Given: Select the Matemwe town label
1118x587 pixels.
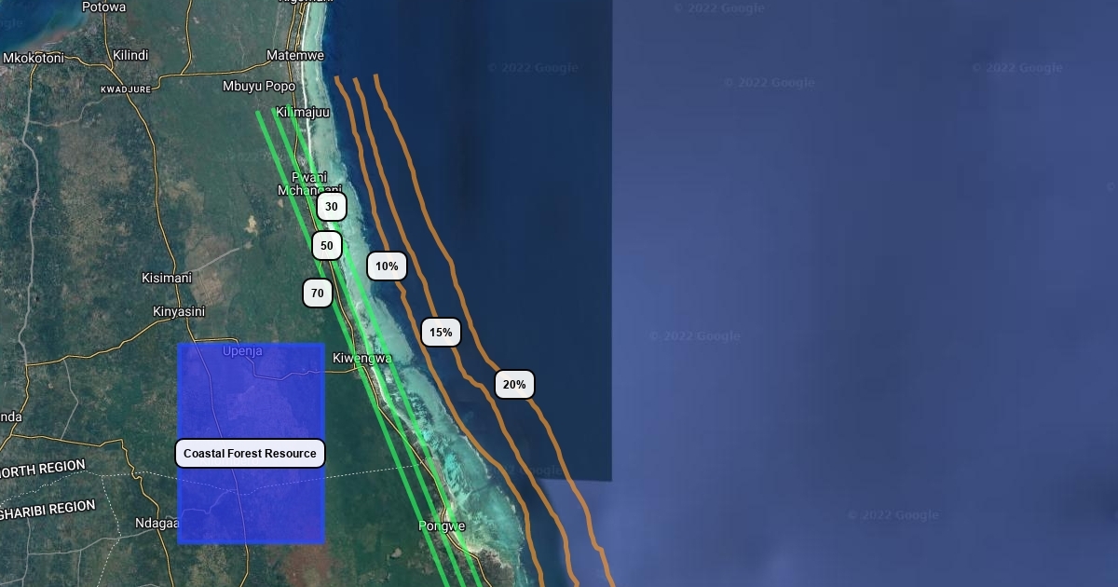Looking at the screenshot, I should pos(295,56).
